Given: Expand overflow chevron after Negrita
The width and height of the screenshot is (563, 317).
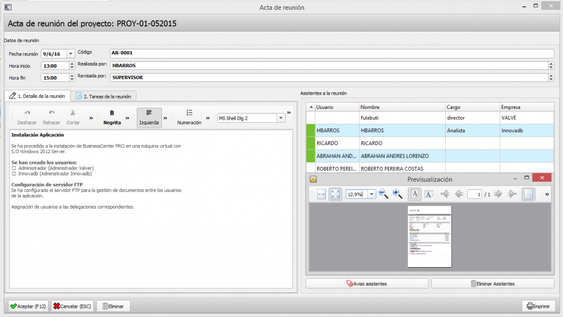Looking at the screenshot, I should click(x=127, y=118).
